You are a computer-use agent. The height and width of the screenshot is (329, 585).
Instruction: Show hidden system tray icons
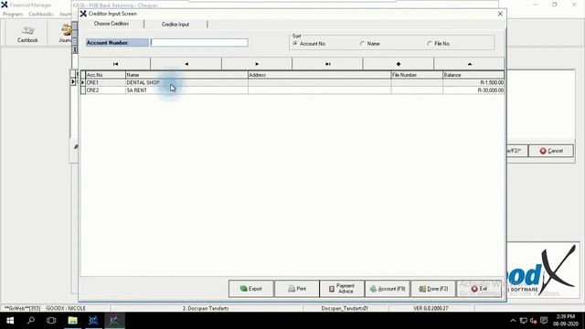[x=513, y=321]
